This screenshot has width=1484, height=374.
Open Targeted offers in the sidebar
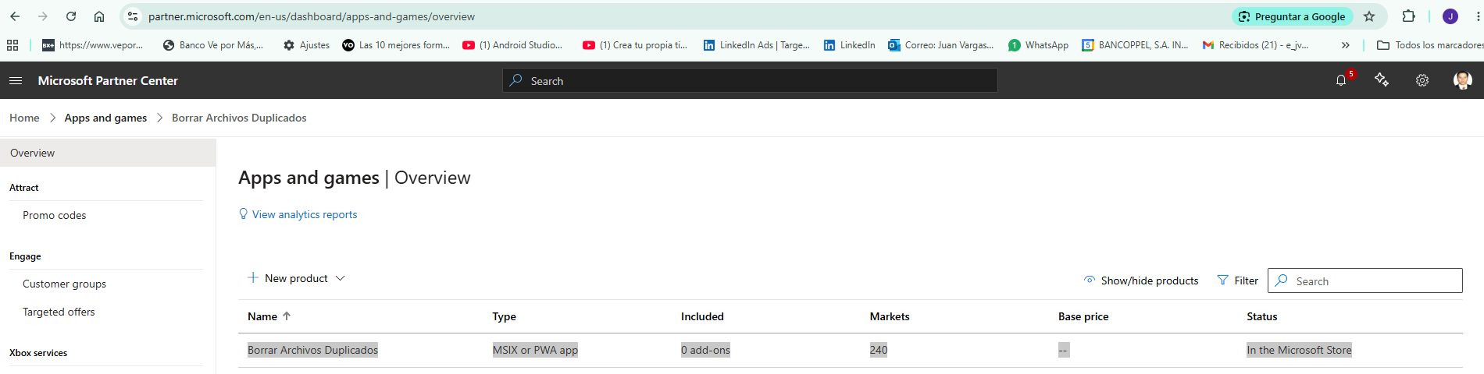tap(59, 312)
